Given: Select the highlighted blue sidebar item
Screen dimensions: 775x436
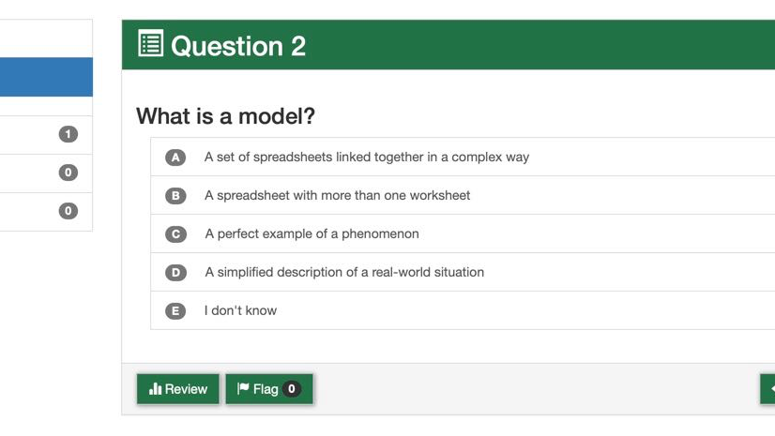Looking at the screenshot, I should coord(46,77).
